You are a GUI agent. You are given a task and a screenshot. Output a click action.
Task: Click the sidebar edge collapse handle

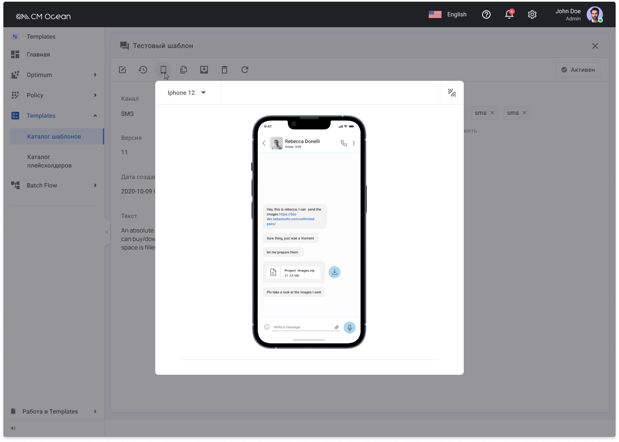[x=107, y=232]
